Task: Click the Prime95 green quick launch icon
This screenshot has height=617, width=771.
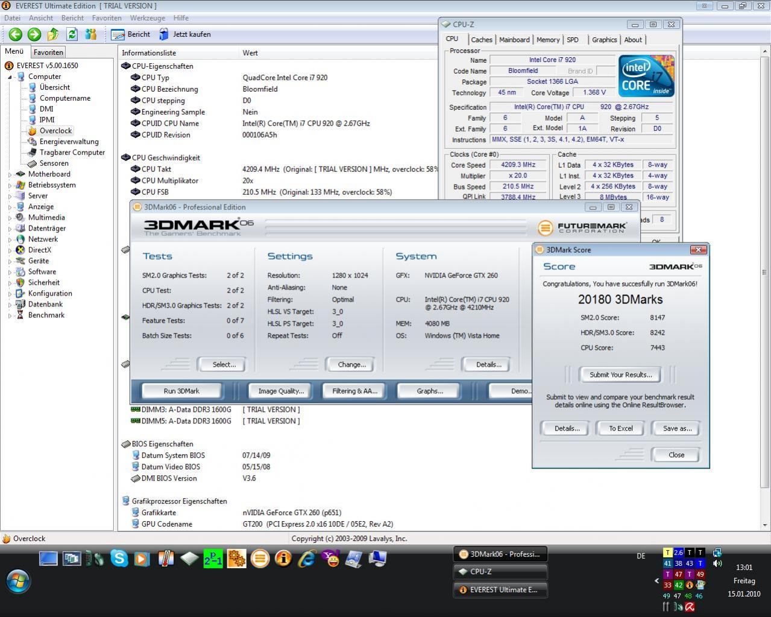Action: [213, 558]
